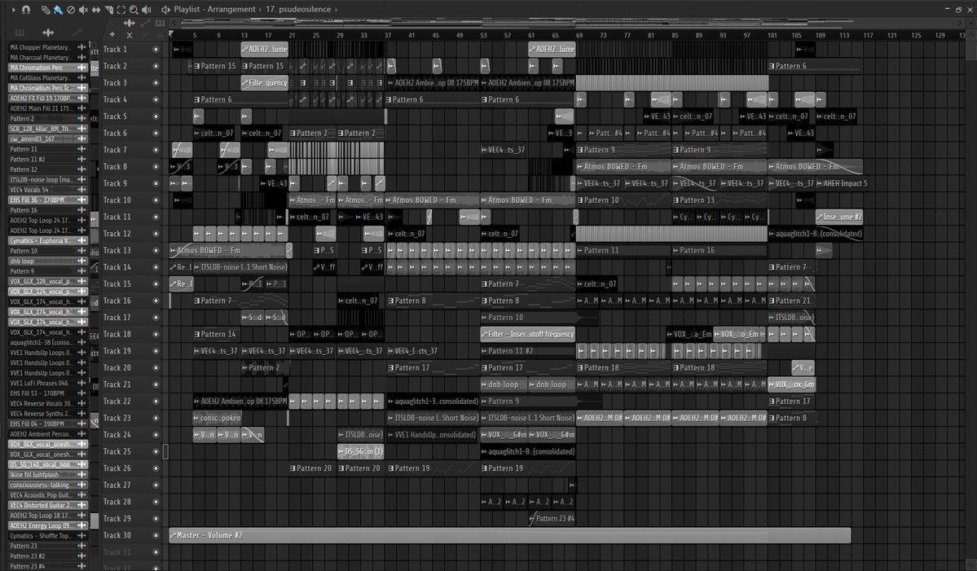Viewport: 977px width, 571px height.
Task: Open clip menu of Pattern 21 on Track 16
Action: click(772, 301)
